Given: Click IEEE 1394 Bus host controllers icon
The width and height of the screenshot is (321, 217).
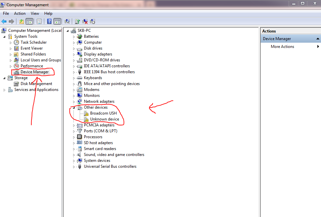Looking at the screenshot, I should click(79, 72).
